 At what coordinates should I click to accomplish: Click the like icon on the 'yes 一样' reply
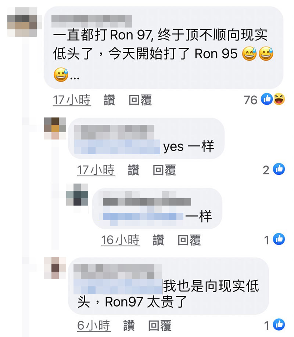[x=279, y=169]
